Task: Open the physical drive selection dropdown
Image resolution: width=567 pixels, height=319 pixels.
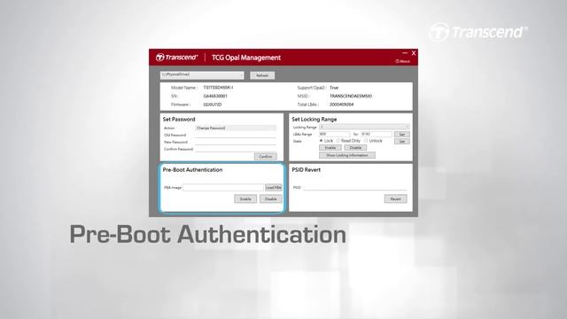Action: click(202, 74)
